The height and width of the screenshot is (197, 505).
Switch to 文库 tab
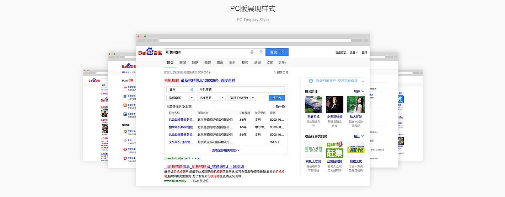[270, 63]
